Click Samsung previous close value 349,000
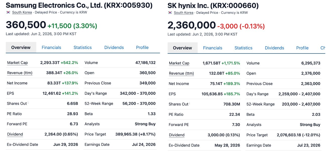The height and width of the screenshot is (155, 330). coord(148,83)
